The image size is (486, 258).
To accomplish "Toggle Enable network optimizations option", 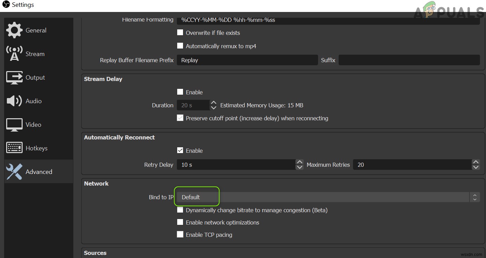I will (180, 222).
